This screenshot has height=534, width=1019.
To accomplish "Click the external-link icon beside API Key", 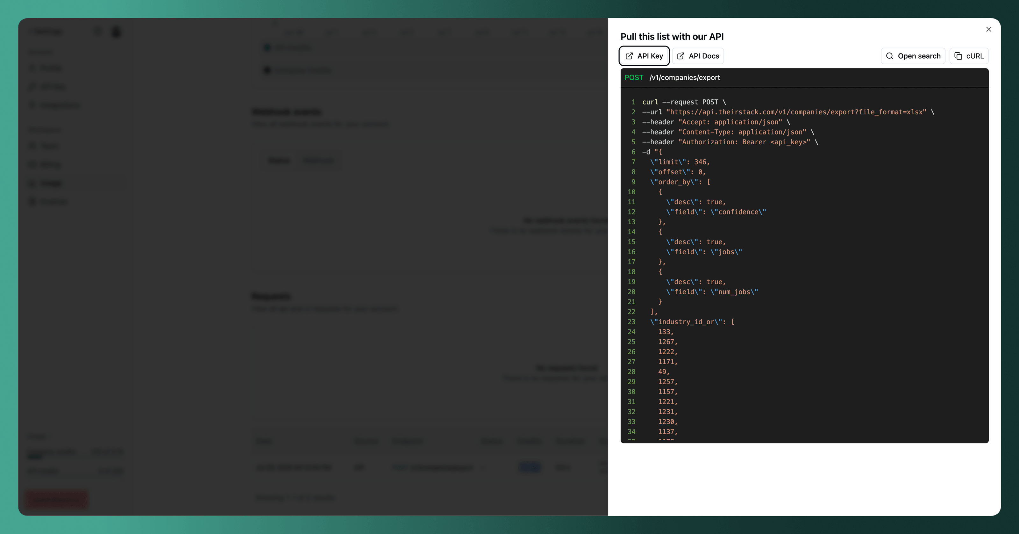I will point(629,56).
